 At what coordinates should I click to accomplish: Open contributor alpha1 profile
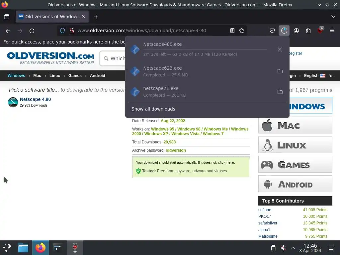pos(264,230)
